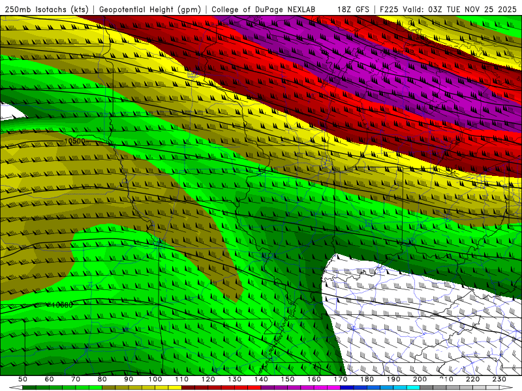Click the "F225" forecast hour text
Screen dimensions: 522x391
[389, 9]
